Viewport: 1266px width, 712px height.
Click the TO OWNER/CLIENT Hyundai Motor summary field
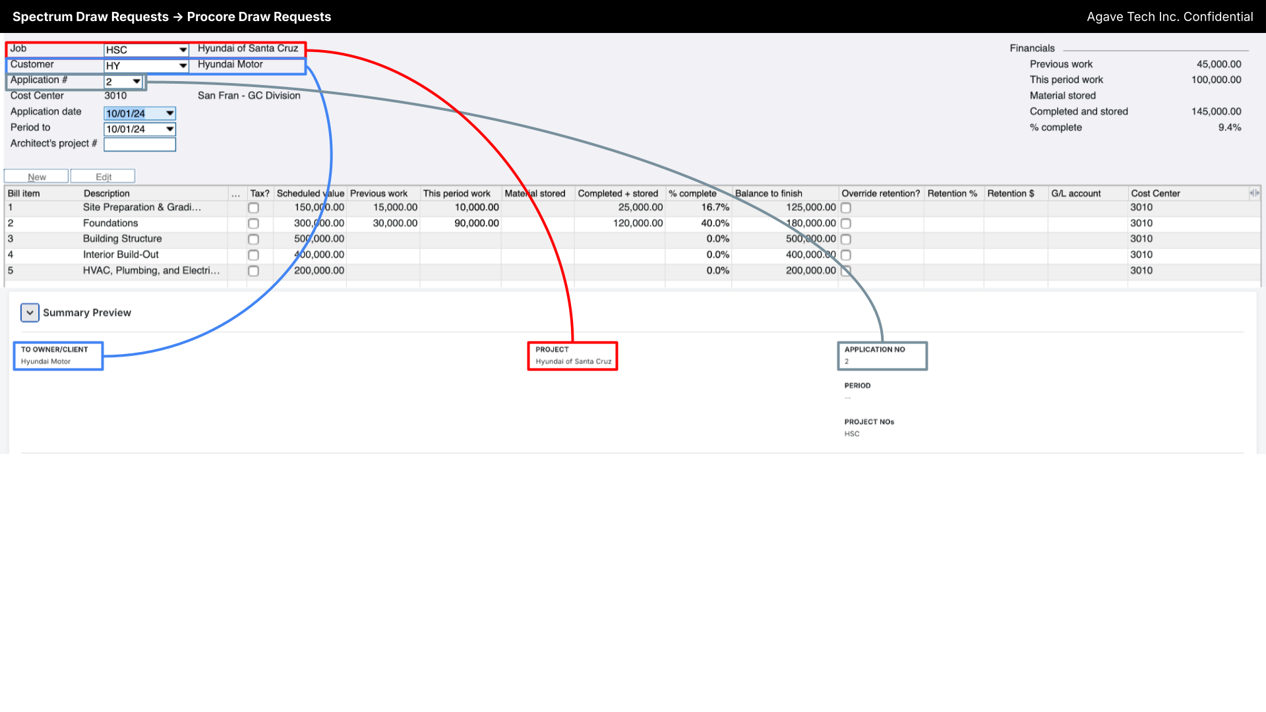tap(58, 356)
